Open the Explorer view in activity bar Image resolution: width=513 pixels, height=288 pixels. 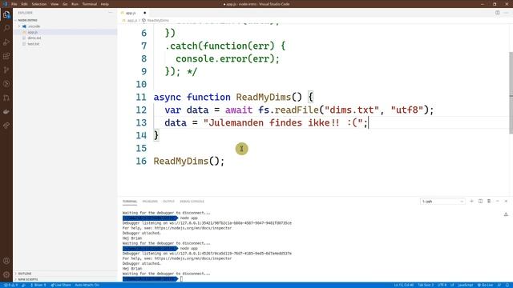(6, 14)
